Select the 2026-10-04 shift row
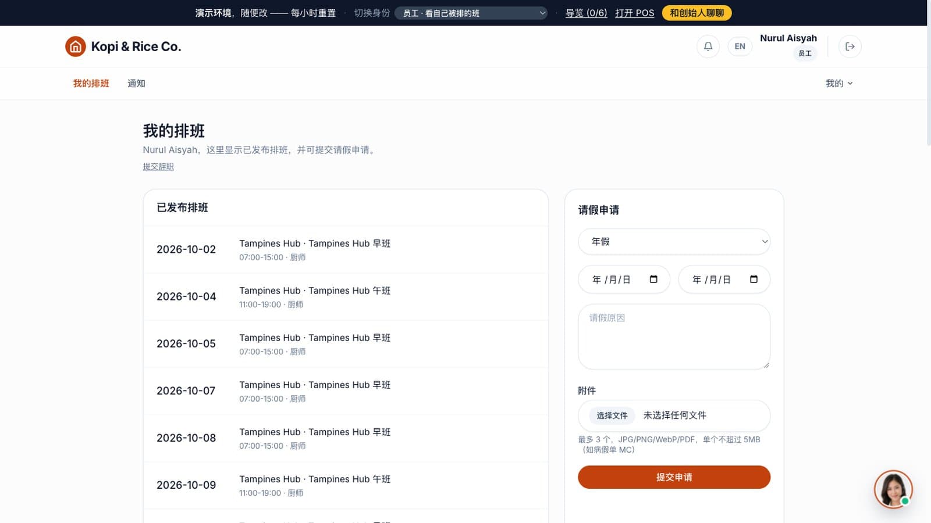Image resolution: width=931 pixels, height=523 pixels. (x=346, y=297)
